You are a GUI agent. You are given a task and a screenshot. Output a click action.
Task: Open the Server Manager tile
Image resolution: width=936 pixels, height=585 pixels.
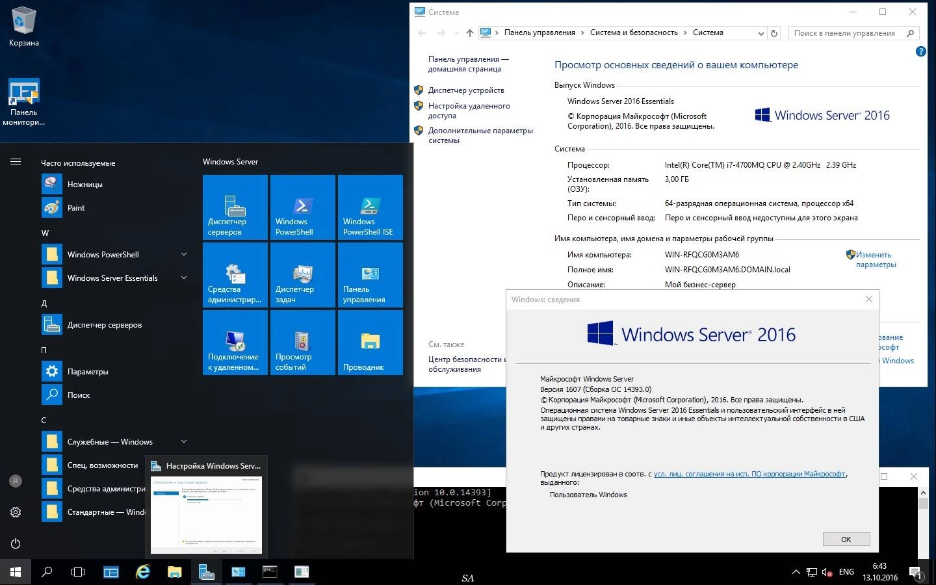pyautogui.click(x=235, y=207)
